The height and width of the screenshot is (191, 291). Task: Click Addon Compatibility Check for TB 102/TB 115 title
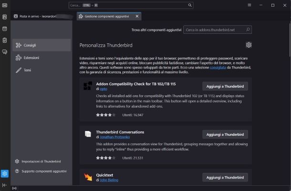(136, 84)
